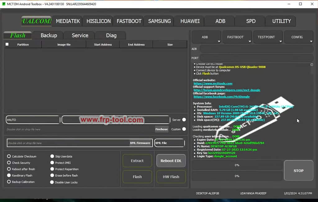
Task: Click the Firehose button
Action: [161, 129]
